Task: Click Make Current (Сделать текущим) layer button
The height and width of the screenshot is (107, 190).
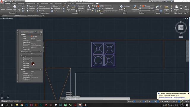Action: (x=107, y=8)
